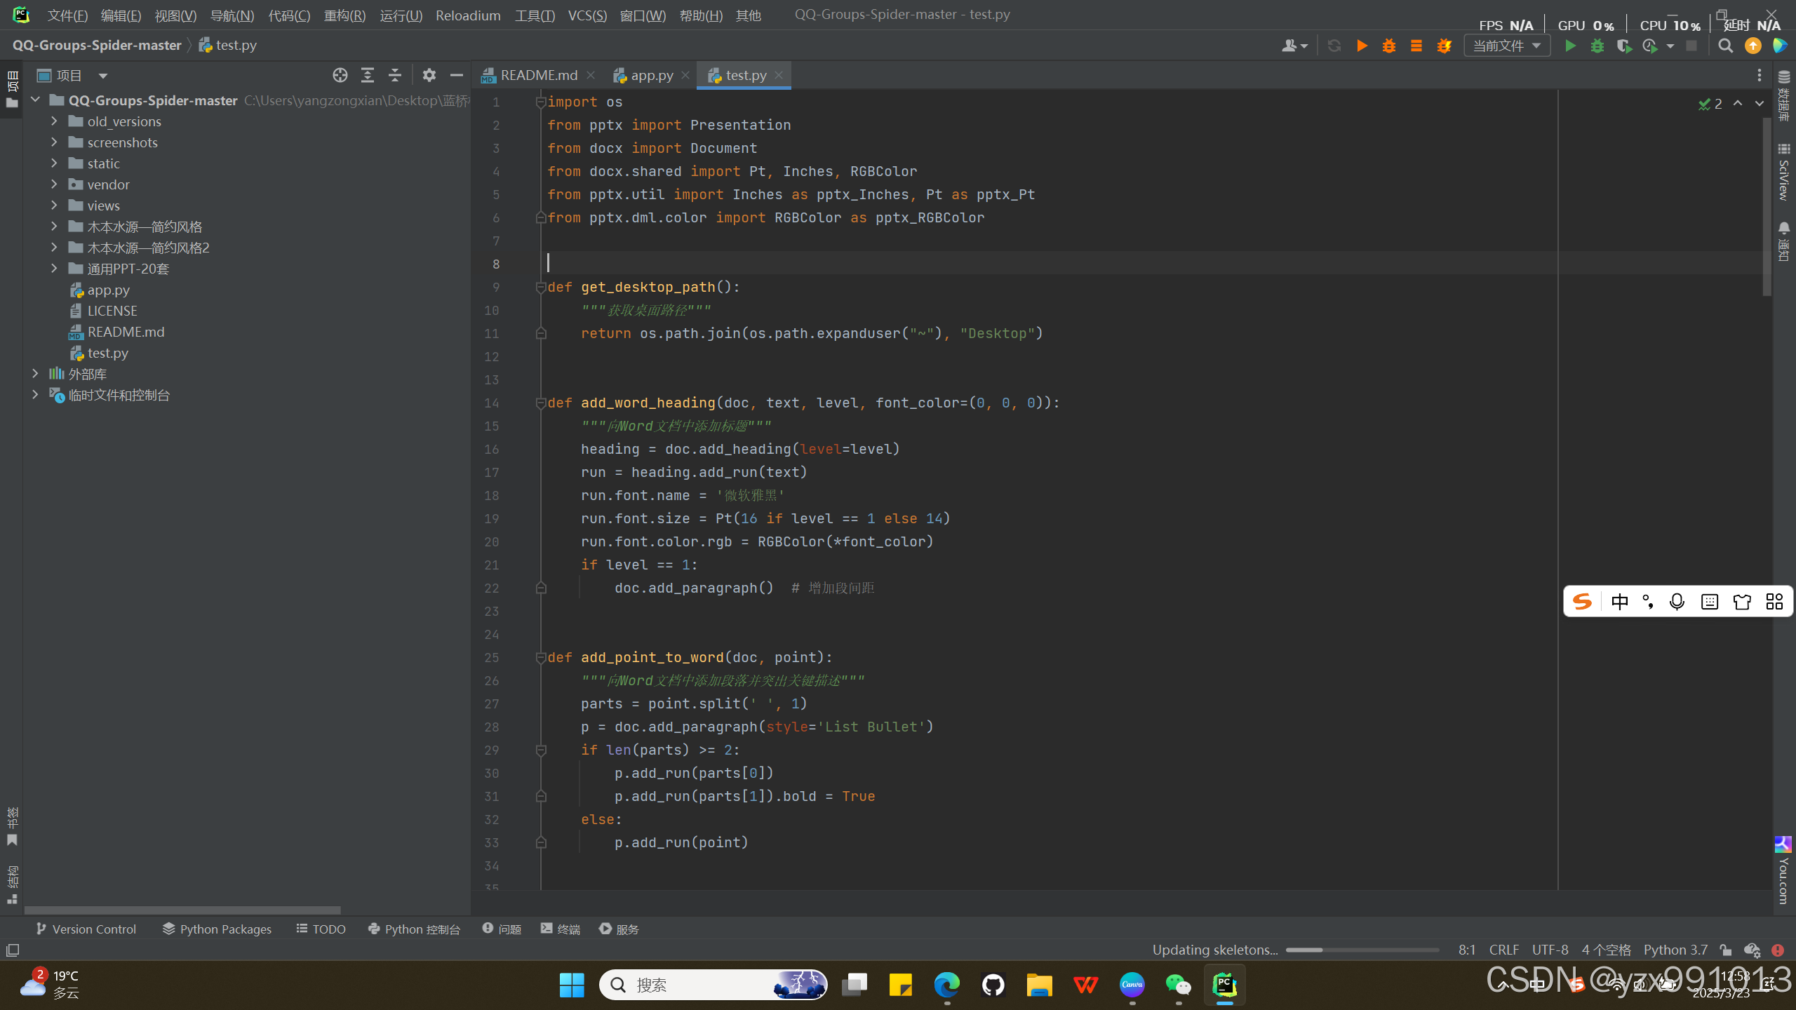Select opened file with the locate crosshair icon
Image resolution: width=1796 pixels, height=1010 pixels.
(340, 75)
